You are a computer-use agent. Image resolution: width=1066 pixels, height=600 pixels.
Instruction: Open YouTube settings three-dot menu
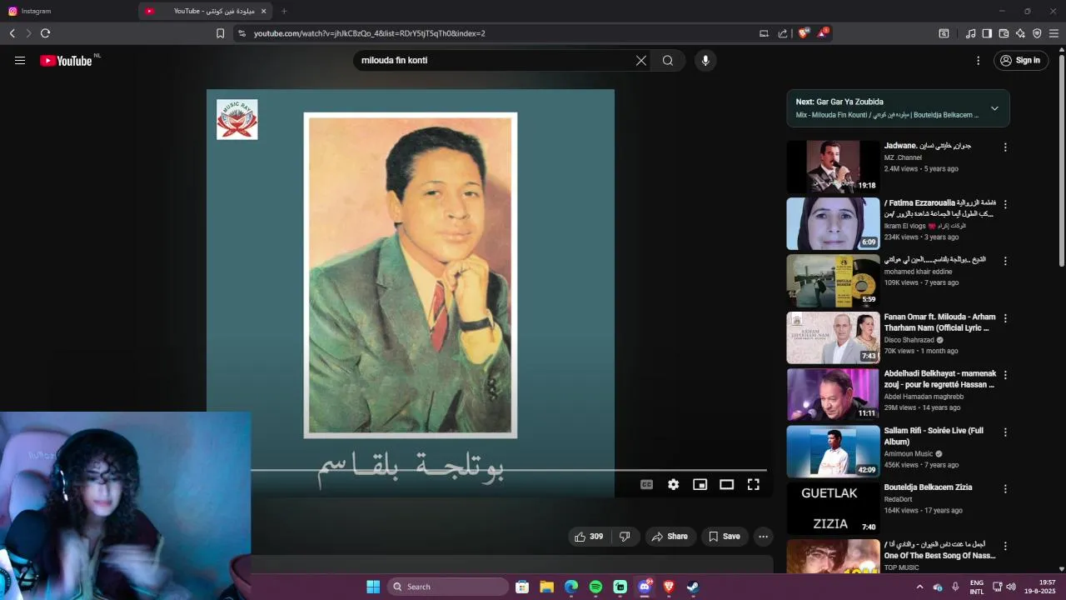[979, 60]
